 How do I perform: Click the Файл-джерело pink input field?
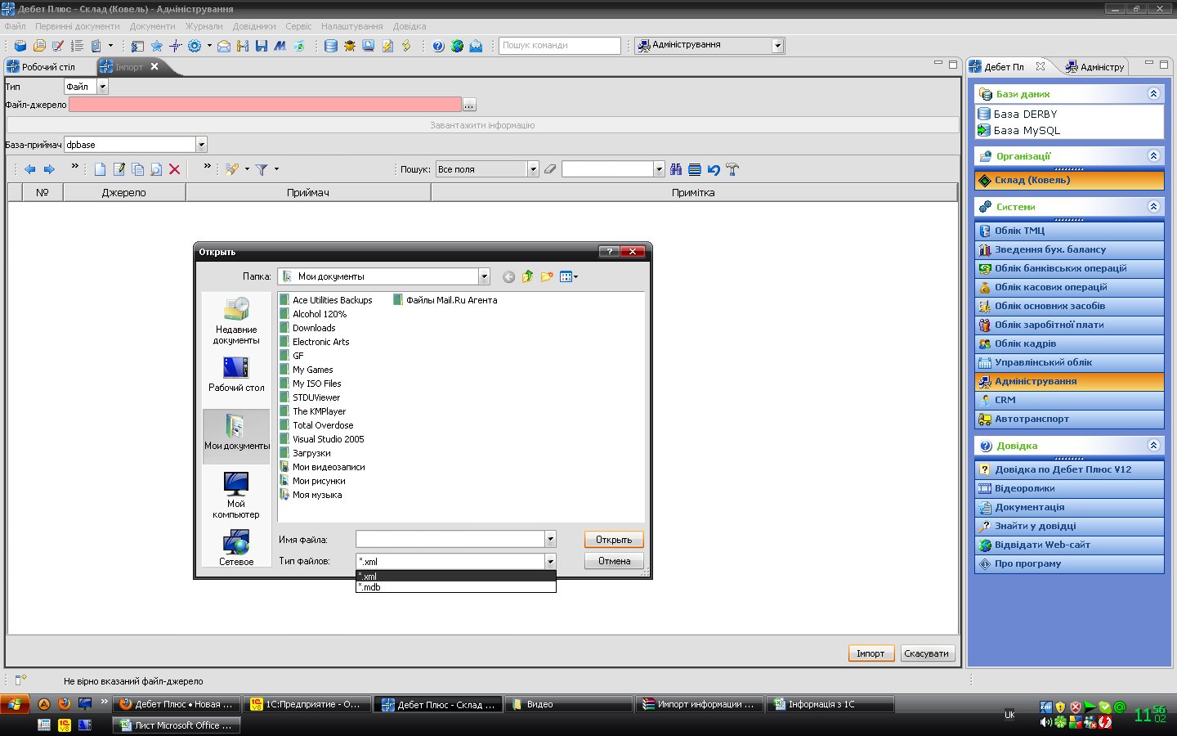click(x=266, y=105)
